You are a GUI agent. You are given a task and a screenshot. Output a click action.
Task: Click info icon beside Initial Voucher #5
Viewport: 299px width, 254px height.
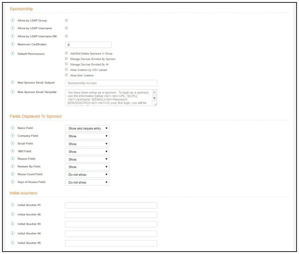(12, 243)
